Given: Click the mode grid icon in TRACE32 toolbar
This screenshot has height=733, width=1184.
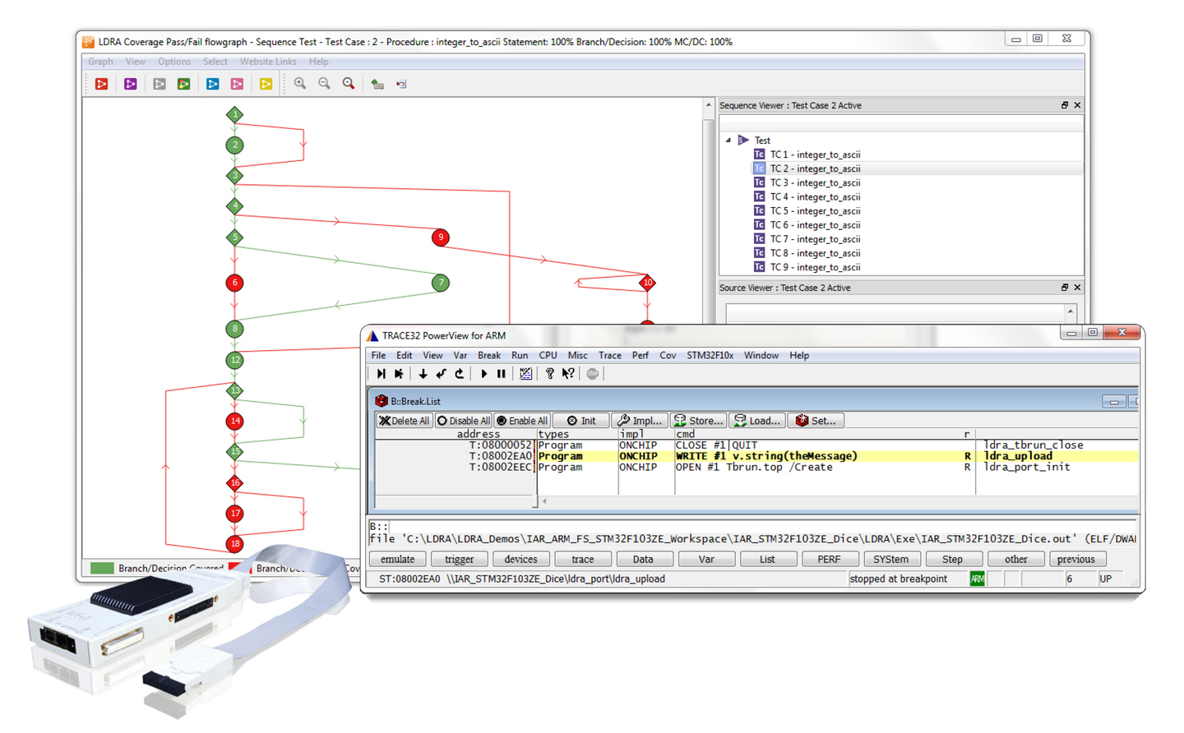Looking at the screenshot, I should tap(526, 374).
